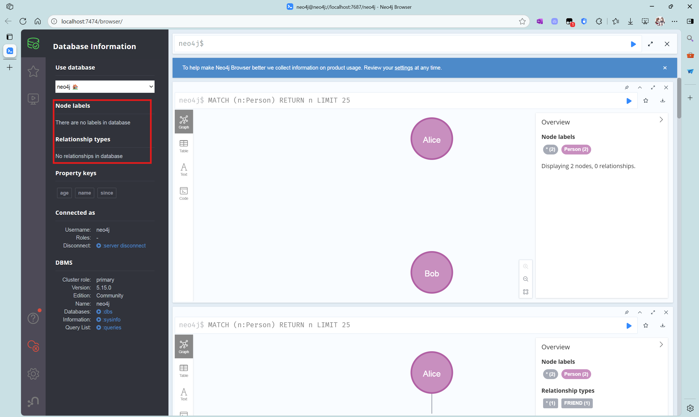The width and height of the screenshot is (699, 417).
Task: Collapse the first result frame
Action: 640,88
